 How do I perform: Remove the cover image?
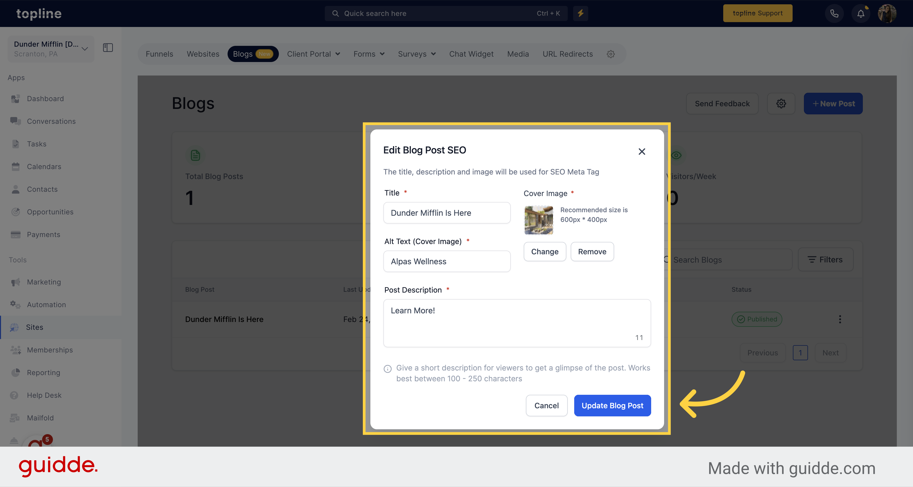click(592, 252)
